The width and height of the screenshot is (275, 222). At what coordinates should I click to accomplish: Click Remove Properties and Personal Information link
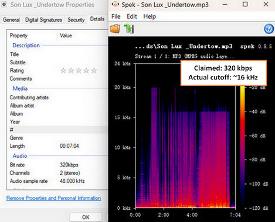tap(53, 198)
